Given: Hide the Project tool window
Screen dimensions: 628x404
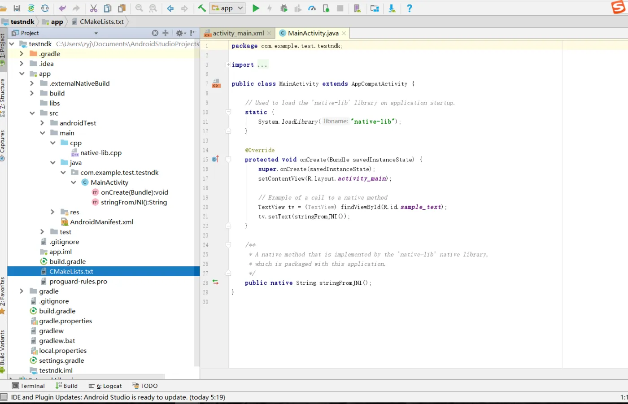Looking at the screenshot, I should click(x=193, y=33).
